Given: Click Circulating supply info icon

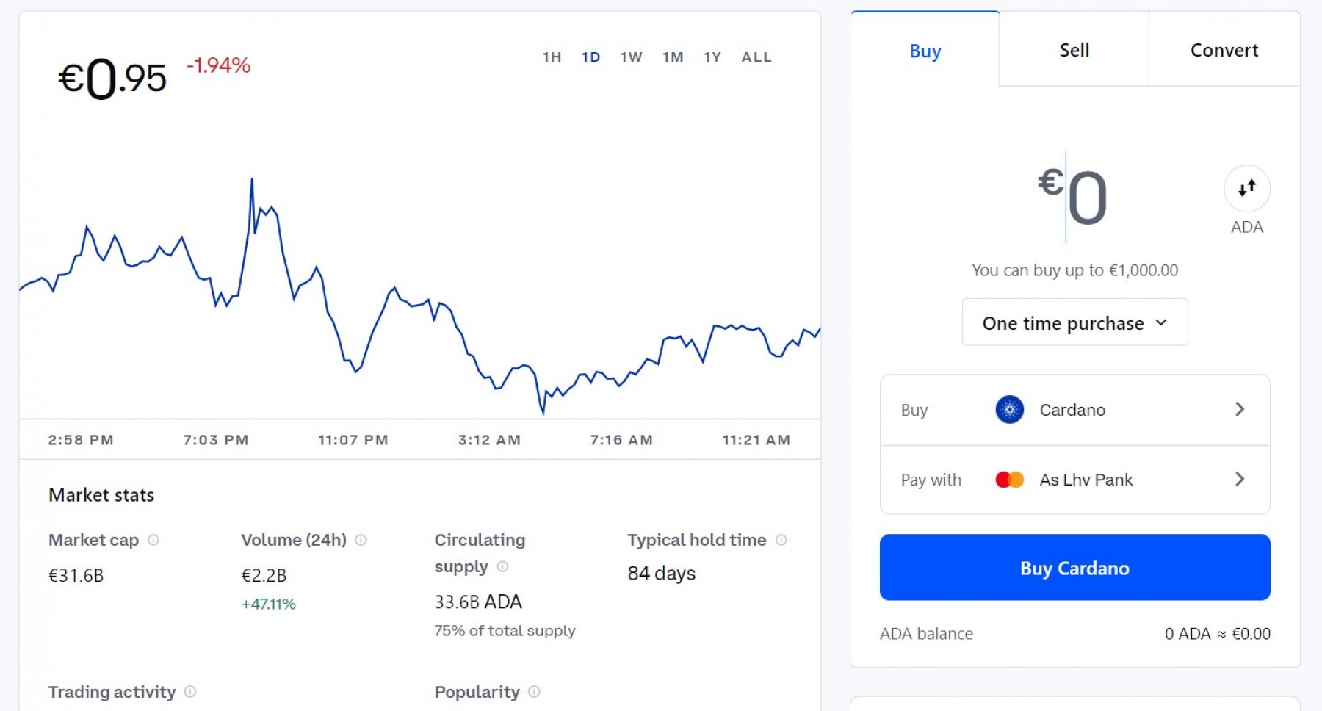Looking at the screenshot, I should [502, 567].
